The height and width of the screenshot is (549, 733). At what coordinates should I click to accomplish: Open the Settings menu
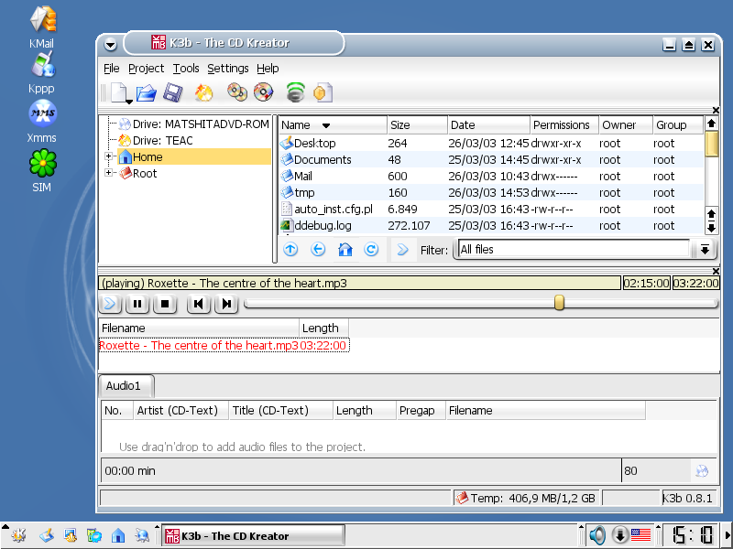pyautogui.click(x=227, y=69)
